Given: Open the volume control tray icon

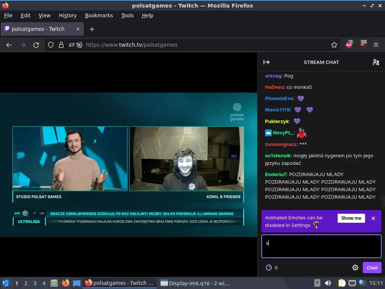Looking at the screenshot, I should [328, 283].
